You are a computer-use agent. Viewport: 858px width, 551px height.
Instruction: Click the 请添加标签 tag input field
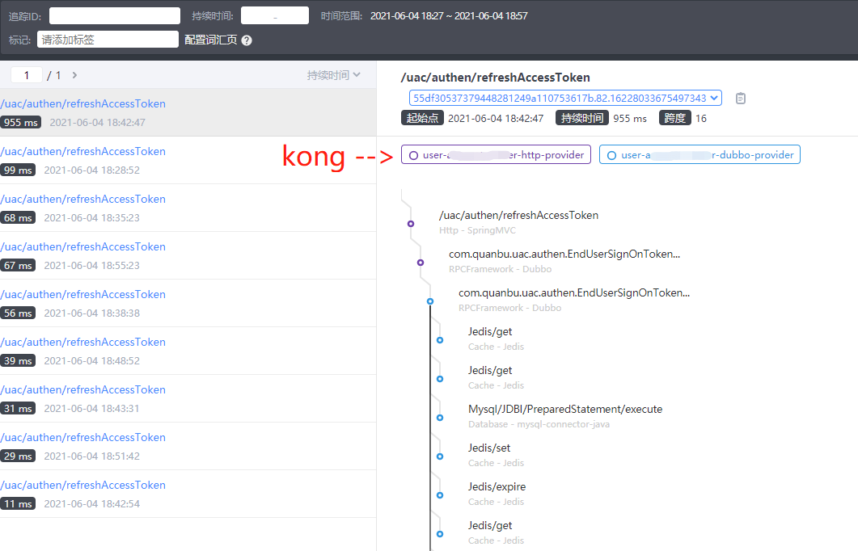[108, 40]
